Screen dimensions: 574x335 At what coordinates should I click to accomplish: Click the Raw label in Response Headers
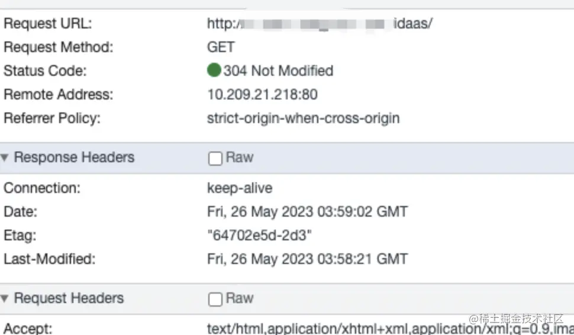(240, 157)
